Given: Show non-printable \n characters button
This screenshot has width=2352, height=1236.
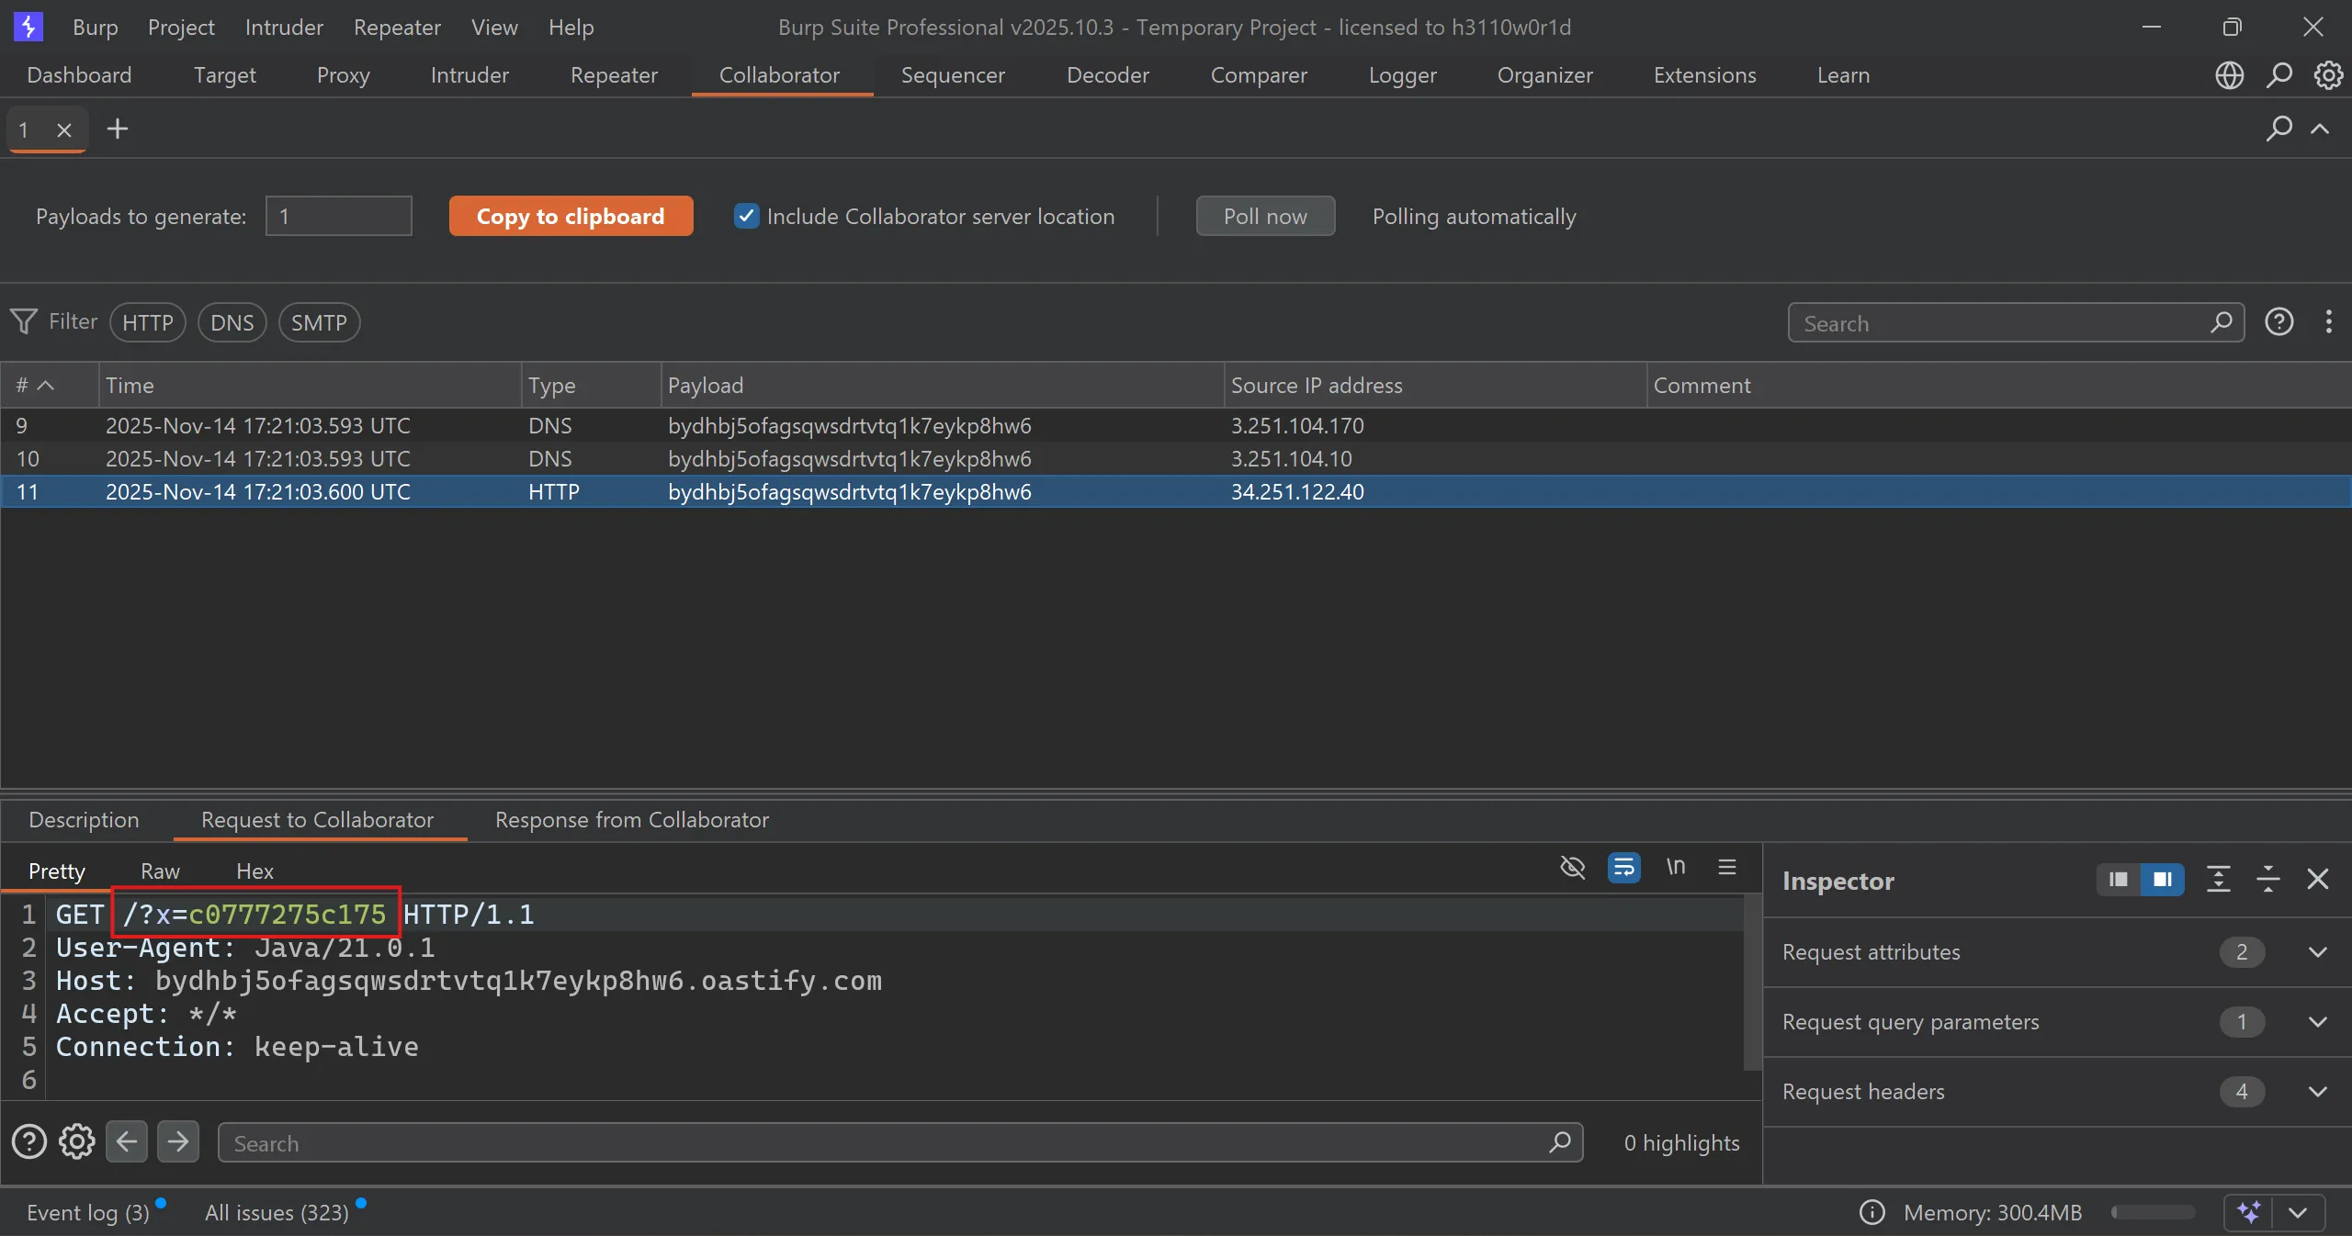Looking at the screenshot, I should [1676, 867].
